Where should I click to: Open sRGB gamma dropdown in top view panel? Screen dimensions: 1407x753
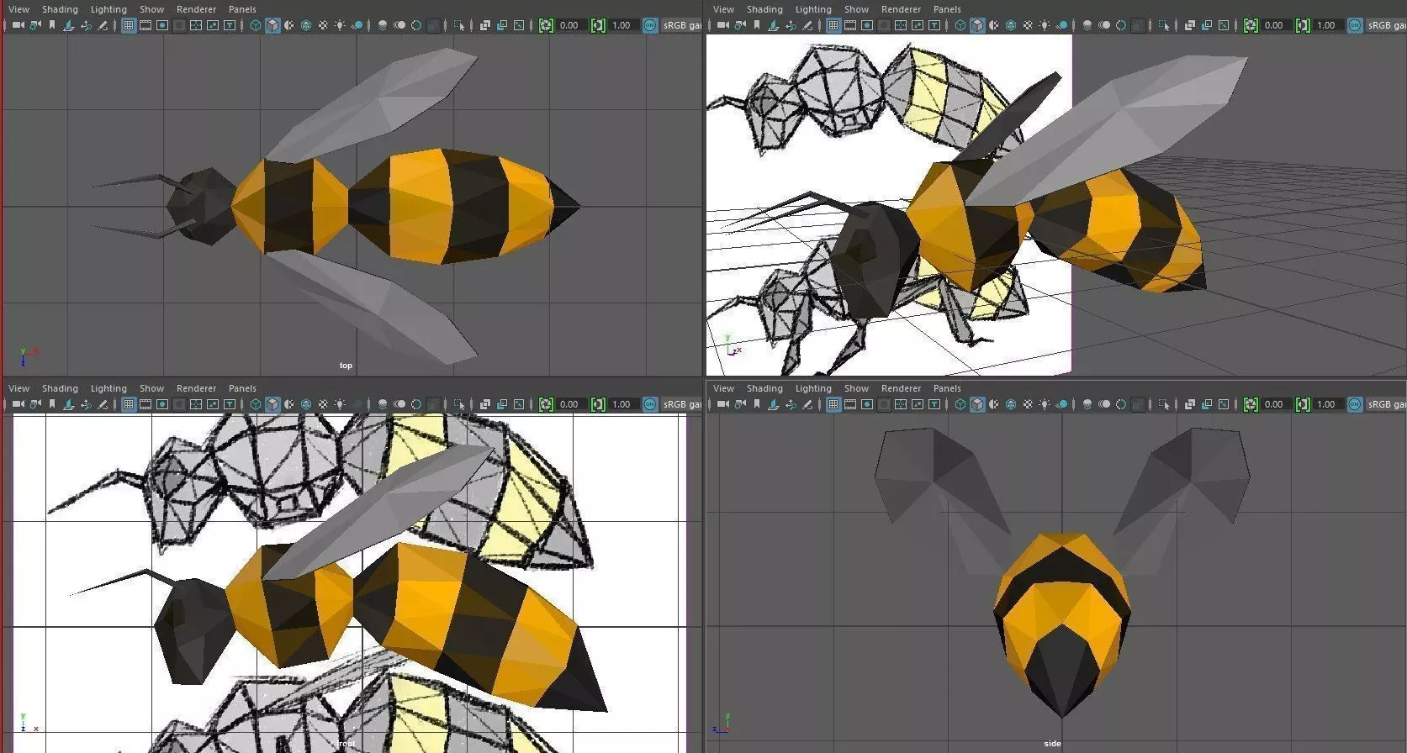pyautogui.click(x=682, y=25)
